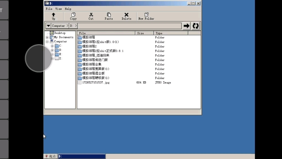282x159 pixels.
Task: Click the JPEG Image type cell
Action: coord(163,82)
